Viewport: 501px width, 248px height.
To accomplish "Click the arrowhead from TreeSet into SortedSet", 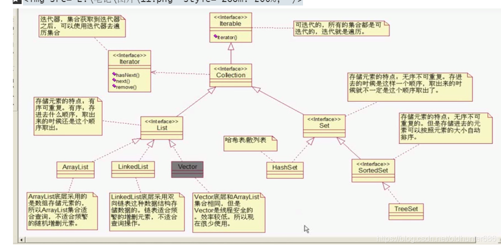I will [386, 186].
